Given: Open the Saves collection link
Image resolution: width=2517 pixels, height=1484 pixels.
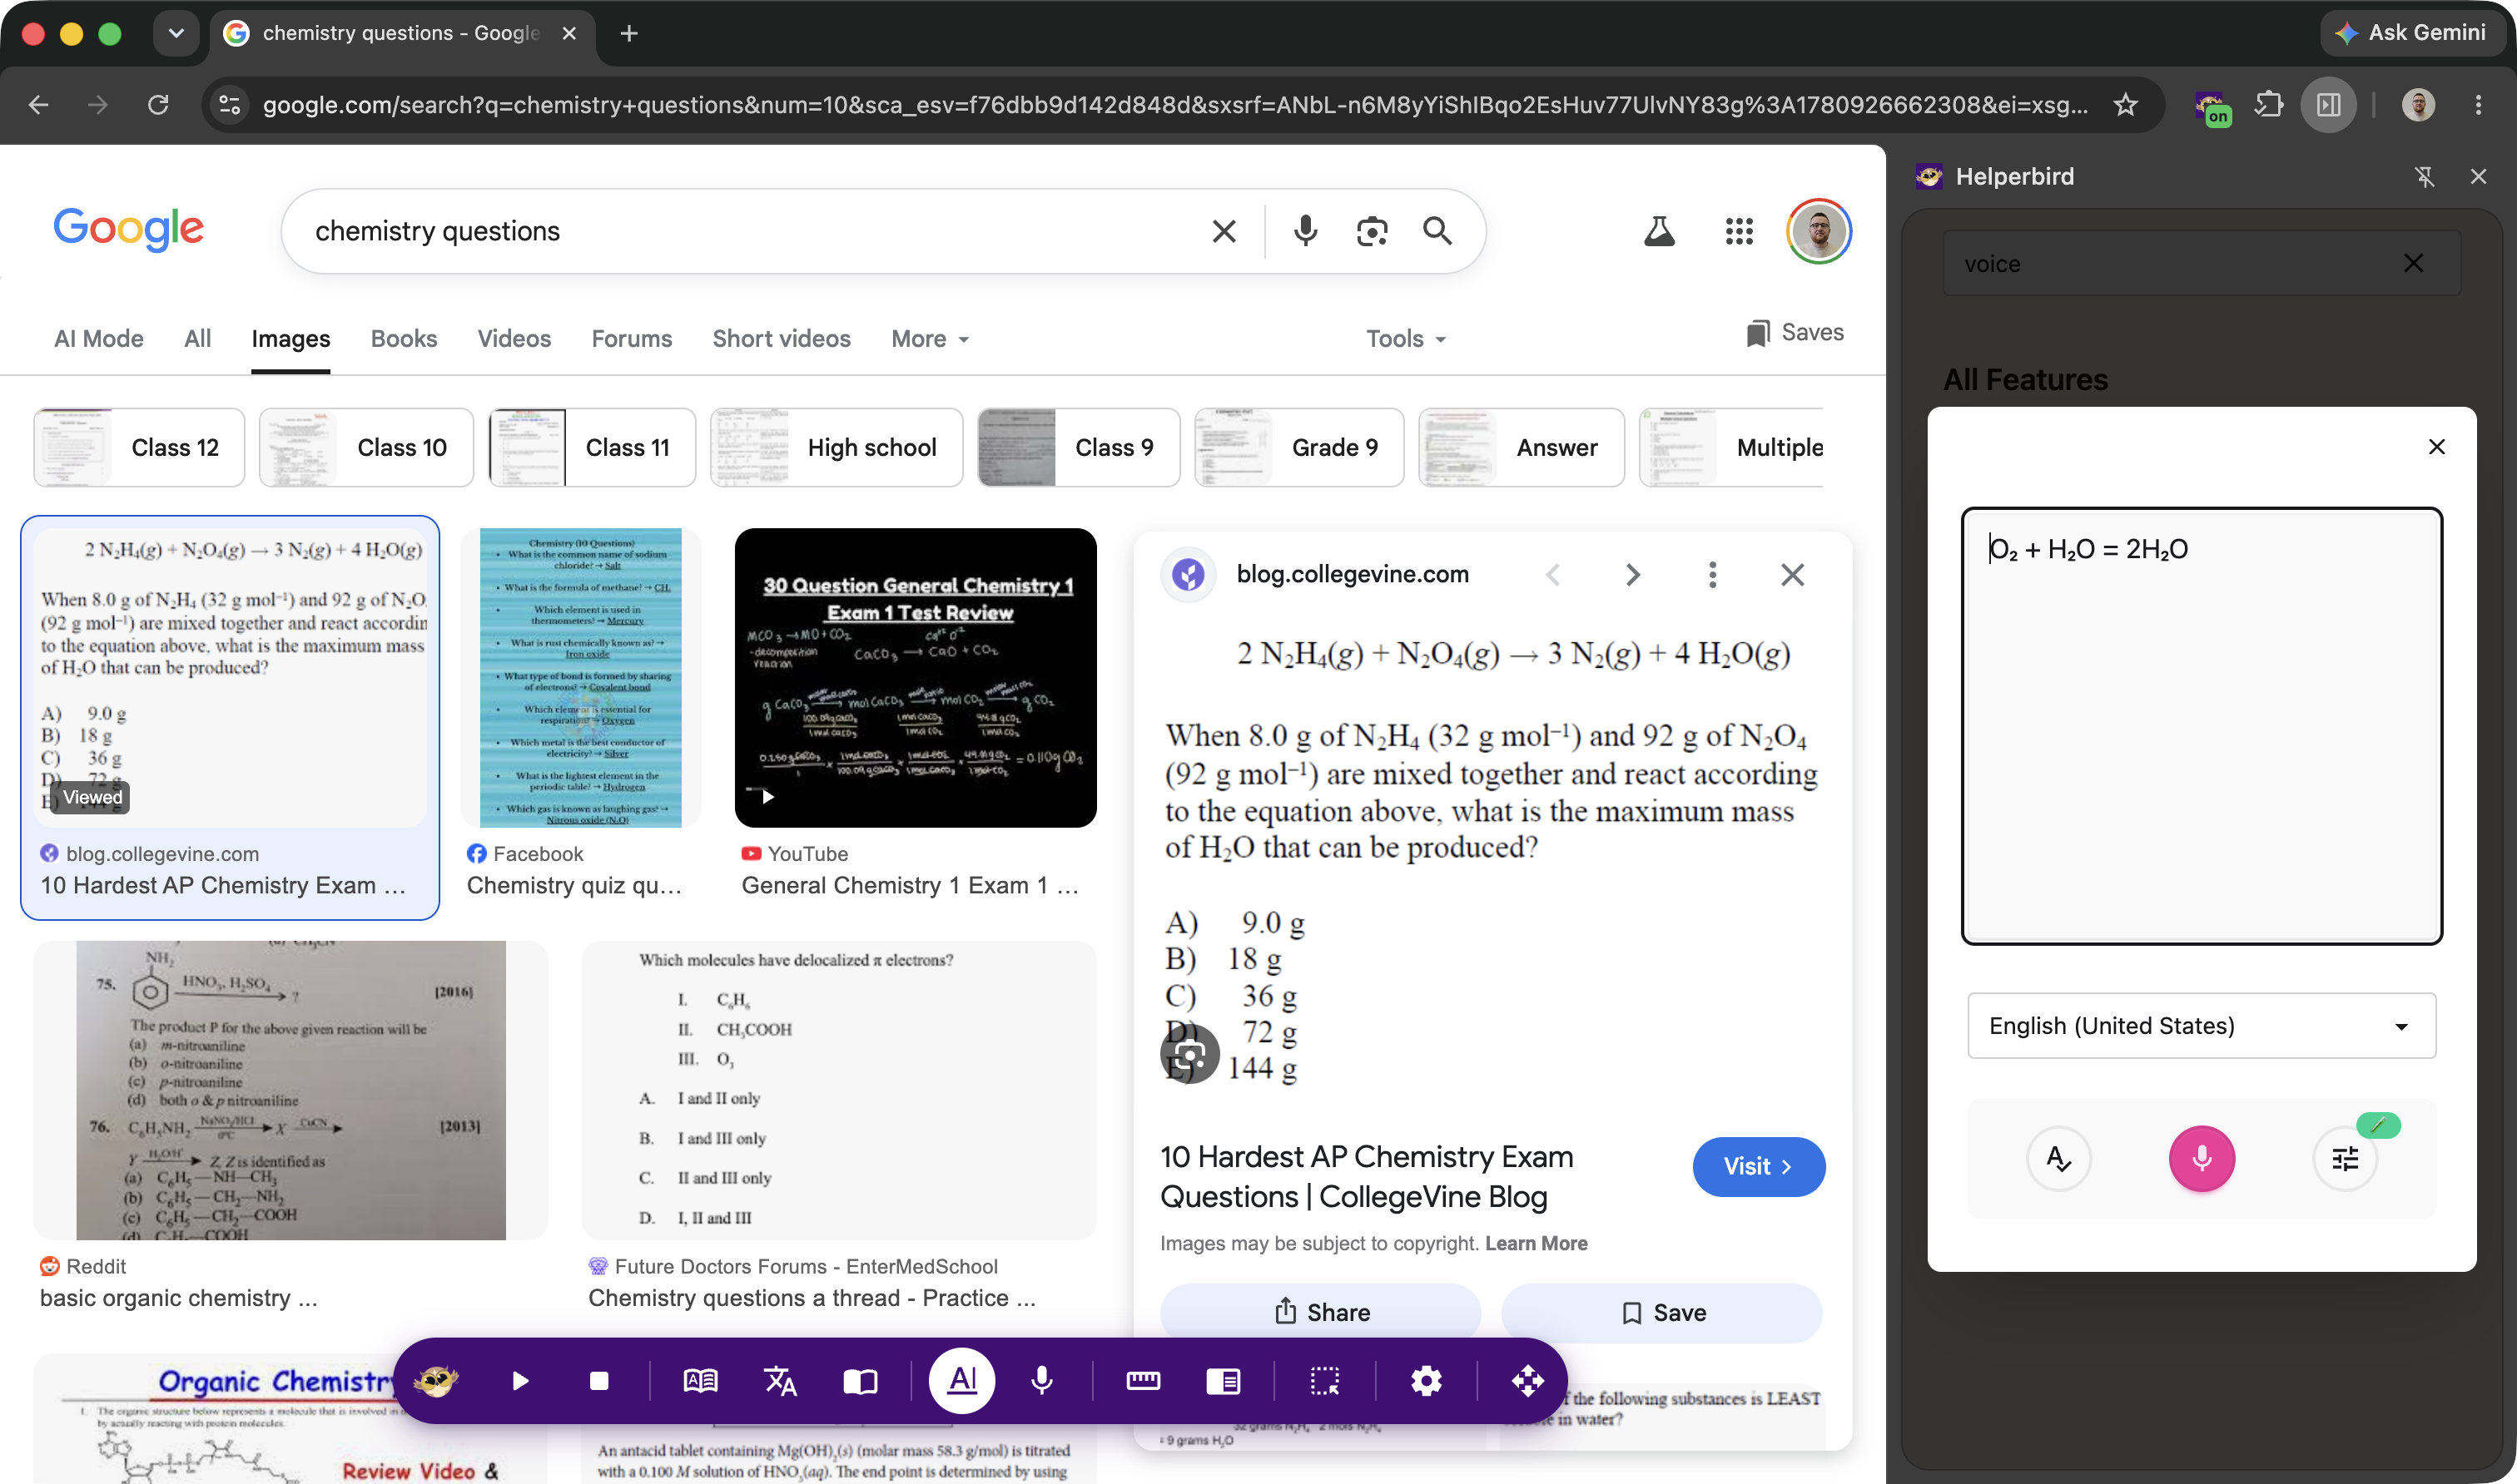Looking at the screenshot, I should pos(1795,332).
